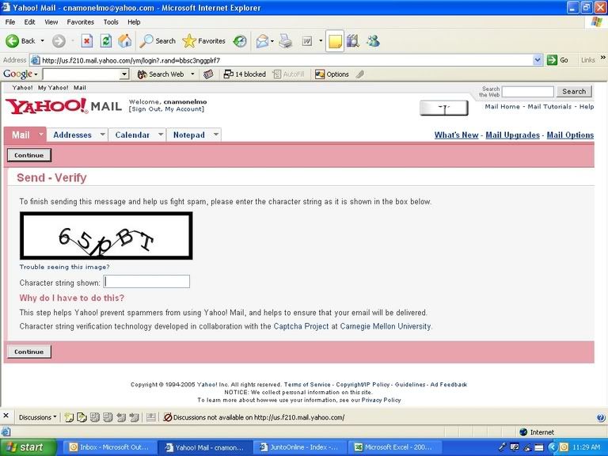Image resolution: width=608 pixels, height=456 pixels.
Task: Click the Refresh page icon
Action: click(x=106, y=40)
